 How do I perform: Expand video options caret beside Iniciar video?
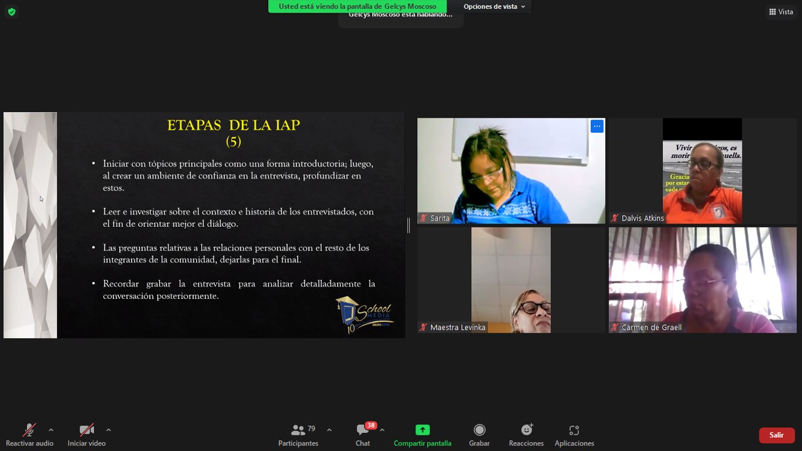pyautogui.click(x=108, y=430)
